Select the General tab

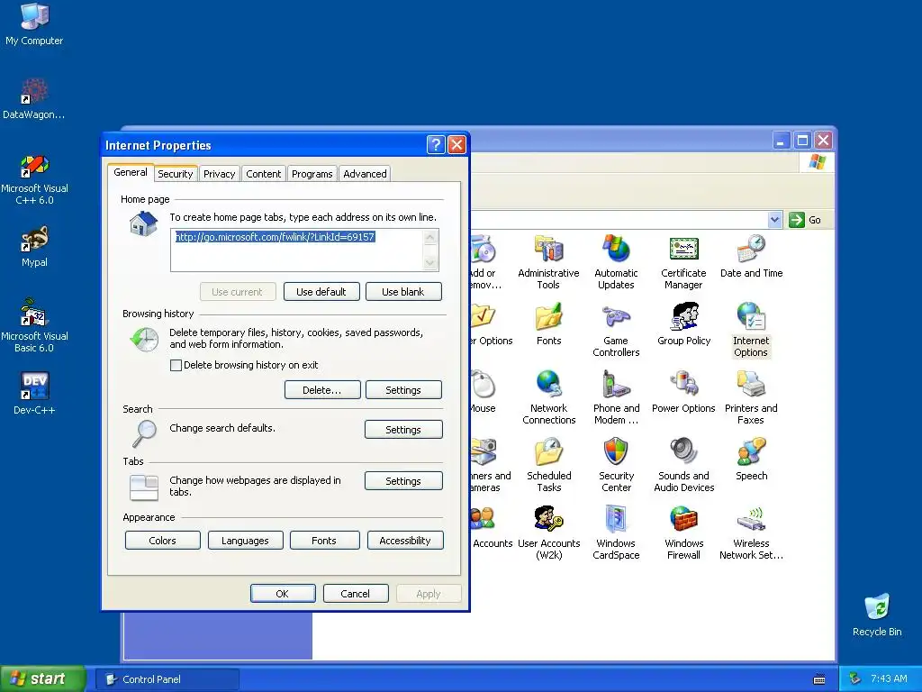click(x=131, y=172)
